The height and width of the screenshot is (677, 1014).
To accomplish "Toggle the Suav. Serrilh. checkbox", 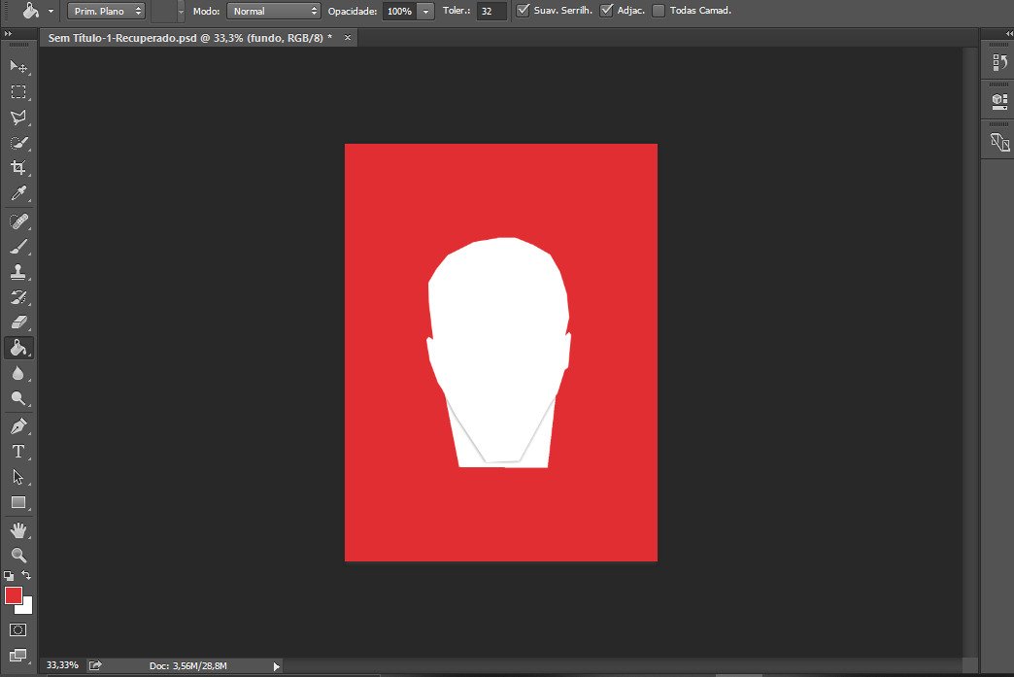I will (x=524, y=11).
